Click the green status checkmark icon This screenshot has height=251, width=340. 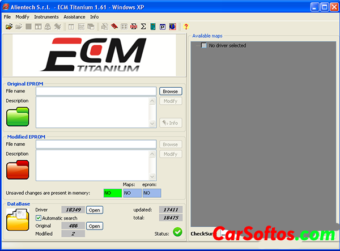[x=178, y=232]
